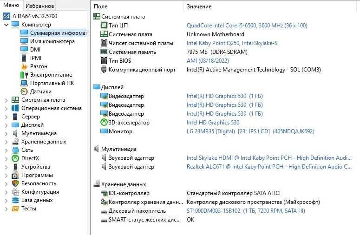Image resolution: width=360 pixels, height=235 pixels.
Task: Expand the Дисплей tree node
Action: (6, 125)
